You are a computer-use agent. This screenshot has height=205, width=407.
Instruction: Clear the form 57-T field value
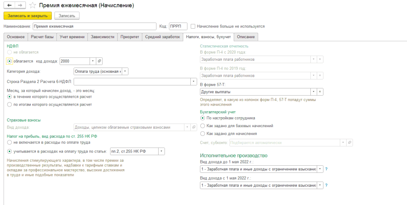(320, 92)
